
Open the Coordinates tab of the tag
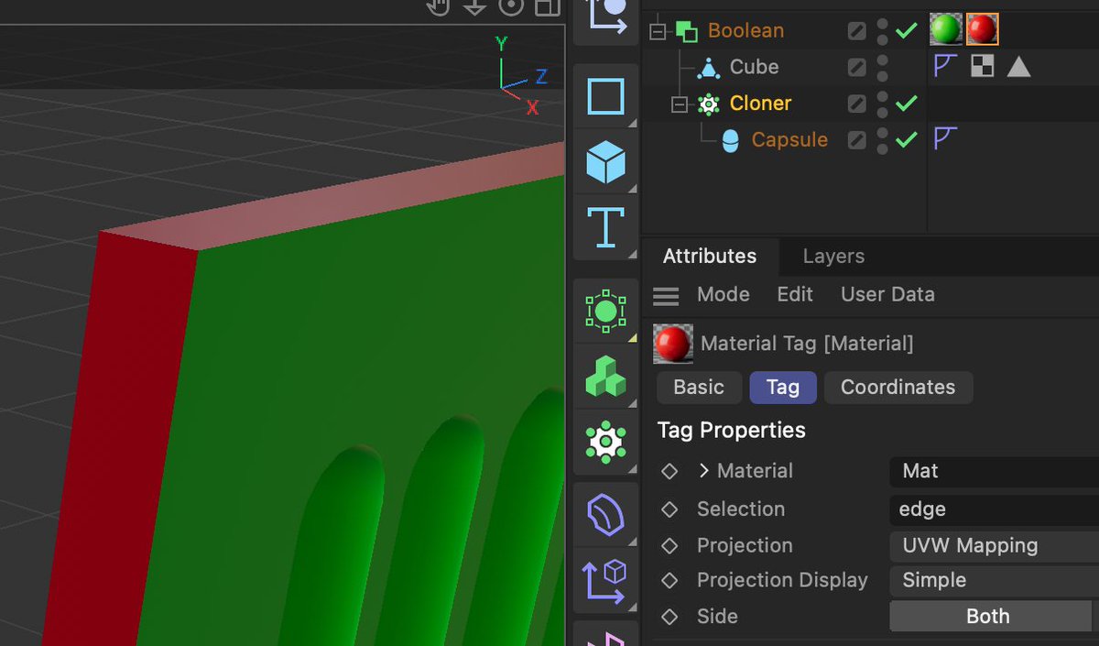898,387
